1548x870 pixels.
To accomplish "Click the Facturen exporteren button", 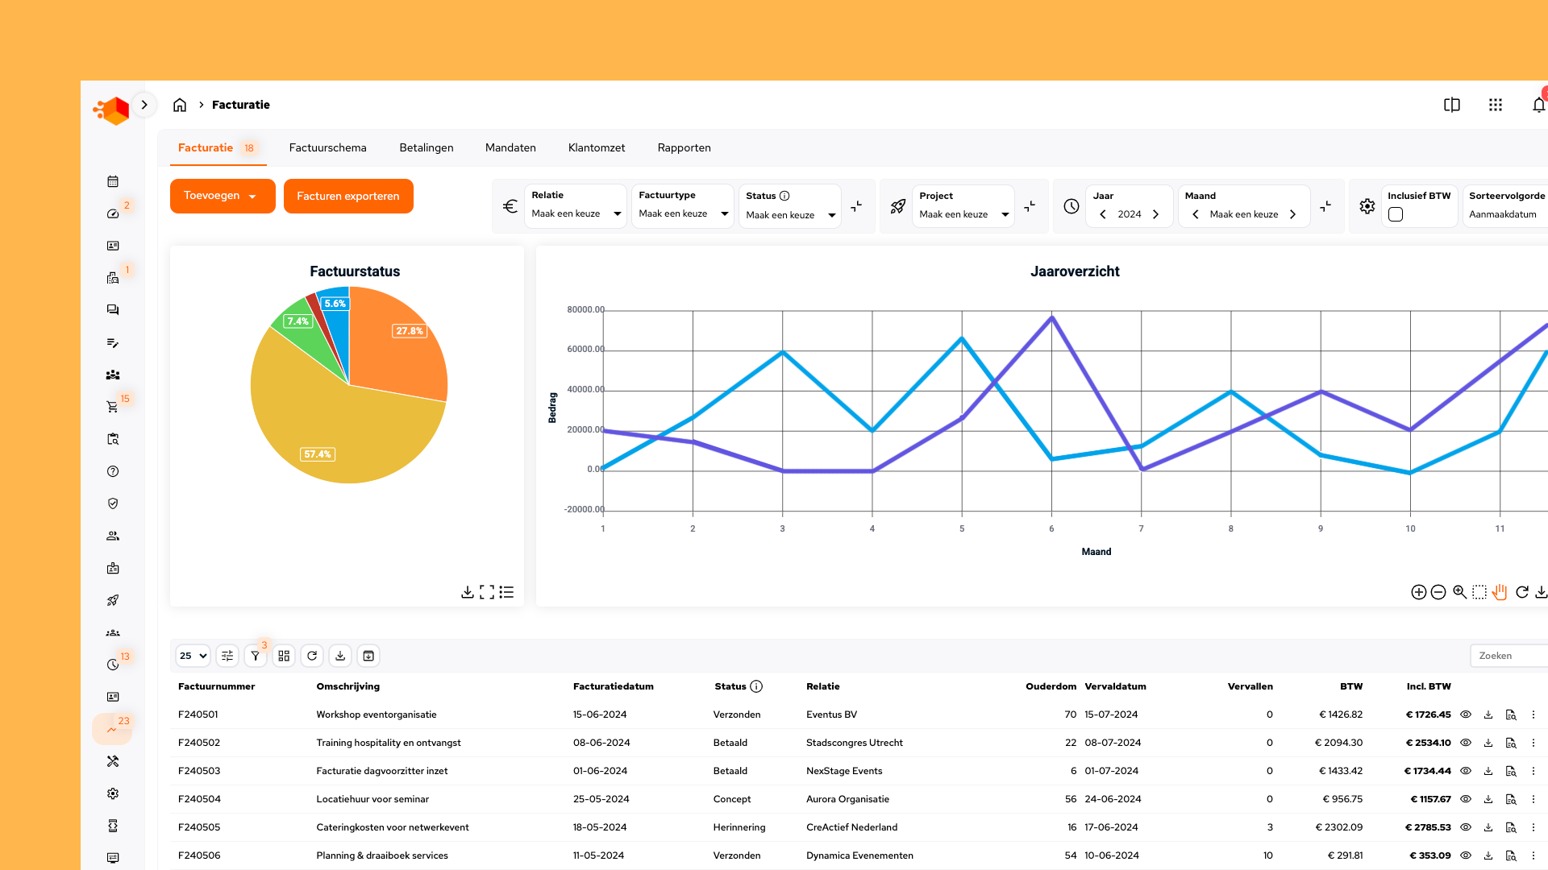I will click(x=347, y=196).
